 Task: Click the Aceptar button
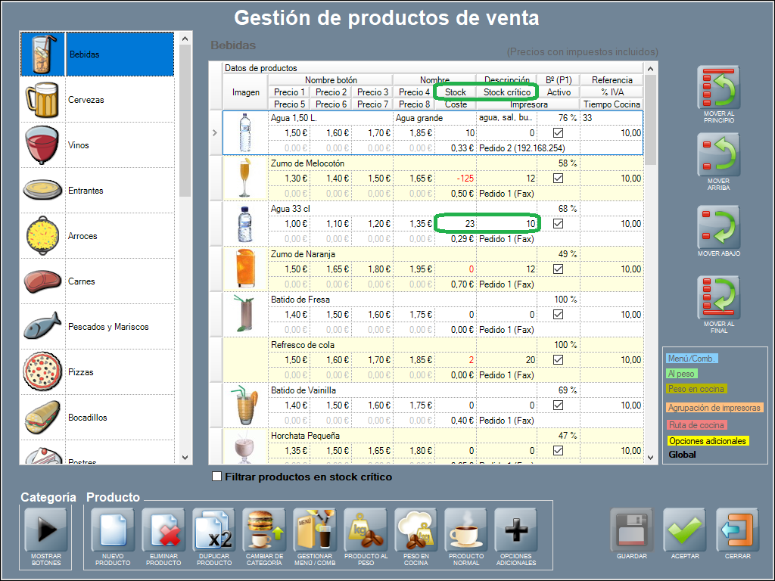tap(685, 530)
